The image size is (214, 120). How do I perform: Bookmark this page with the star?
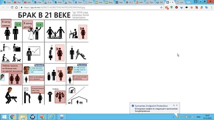(161, 7)
